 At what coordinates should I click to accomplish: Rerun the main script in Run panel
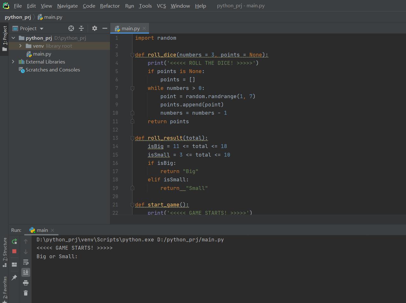(14, 241)
